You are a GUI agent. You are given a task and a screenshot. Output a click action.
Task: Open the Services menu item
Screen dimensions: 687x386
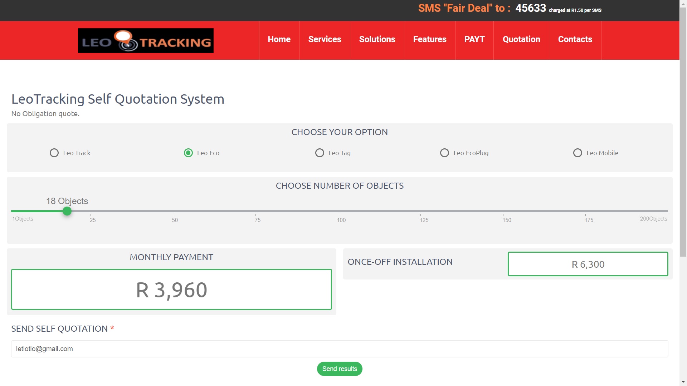click(325, 39)
